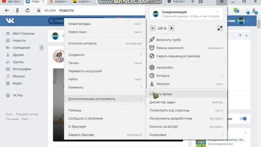Screen dimensions: 261x147
Task: Select Новое окно menu item
Action: point(105,32)
